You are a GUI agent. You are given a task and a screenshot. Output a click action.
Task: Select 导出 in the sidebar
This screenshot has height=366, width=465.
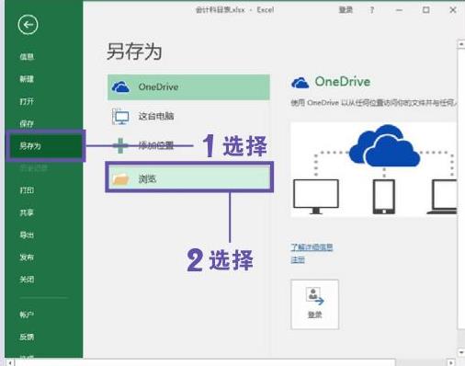(x=27, y=234)
